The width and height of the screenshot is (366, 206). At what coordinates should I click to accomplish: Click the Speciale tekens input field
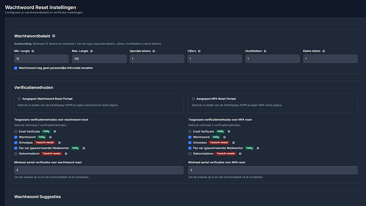(157, 59)
